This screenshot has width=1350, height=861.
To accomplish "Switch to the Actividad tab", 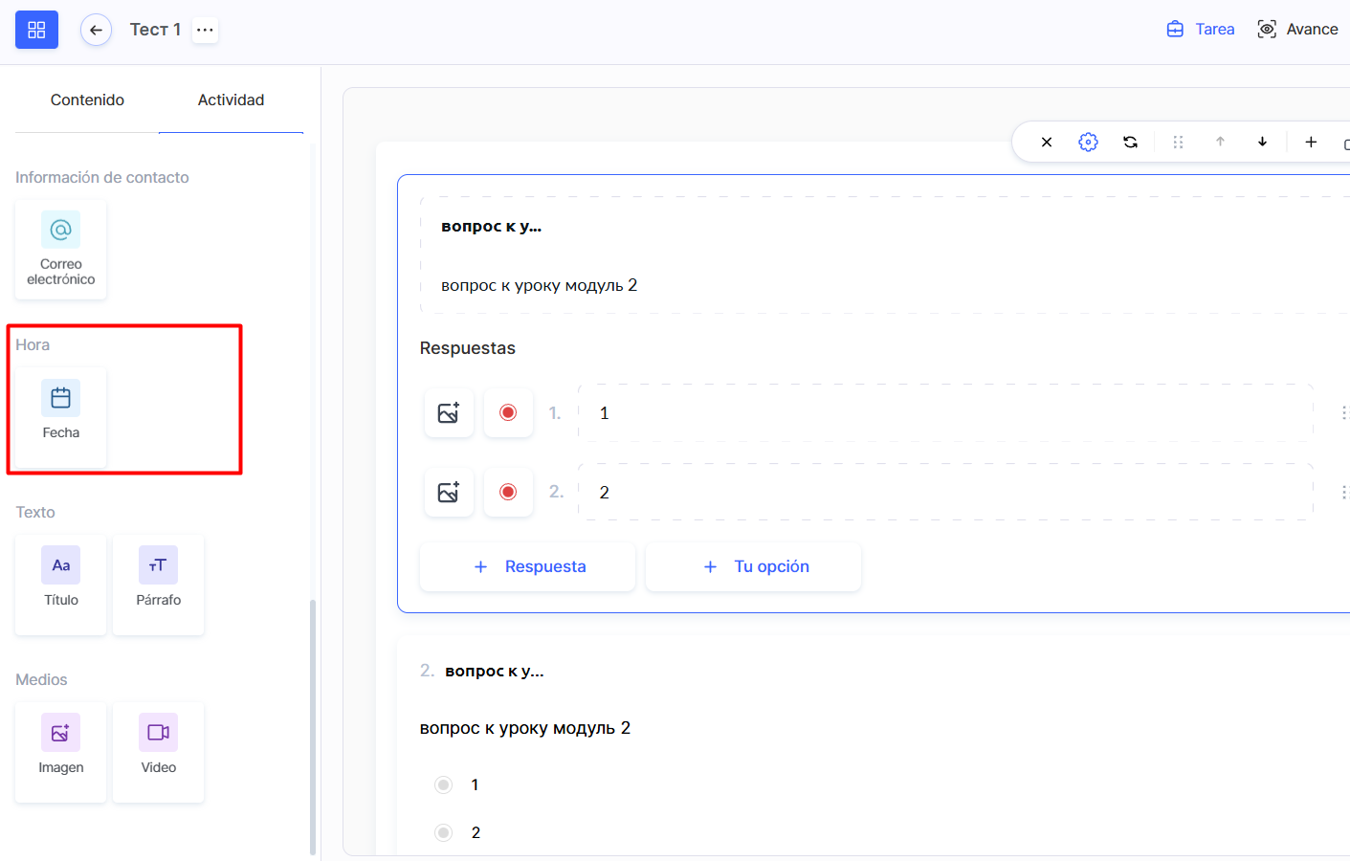I will click(x=231, y=99).
